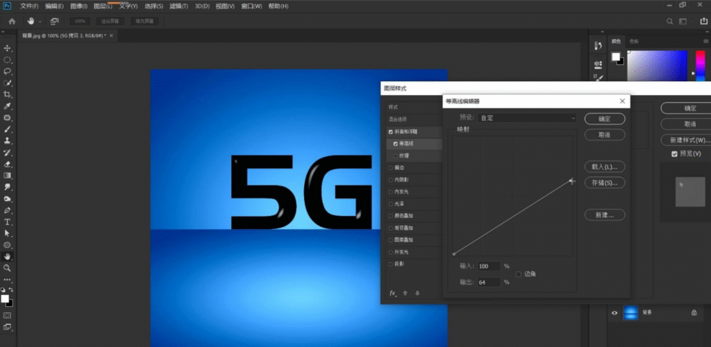711x347 pixels.
Task: Click the Home icon in options bar
Action: coord(12,22)
